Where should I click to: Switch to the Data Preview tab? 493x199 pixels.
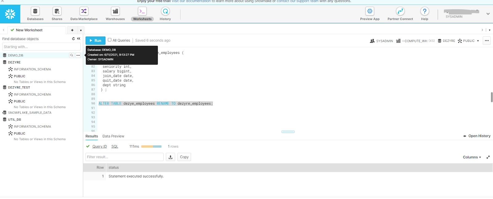click(x=113, y=136)
